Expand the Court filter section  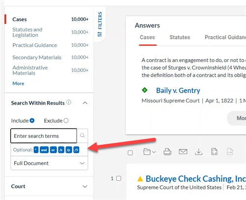pos(49,186)
